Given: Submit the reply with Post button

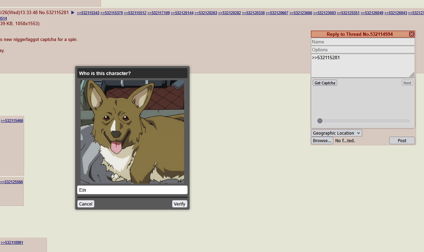Looking at the screenshot, I should point(402,140).
